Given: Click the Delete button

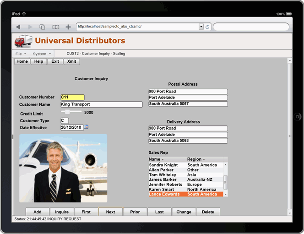Looking at the screenshot, I should click(x=208, y=212).
